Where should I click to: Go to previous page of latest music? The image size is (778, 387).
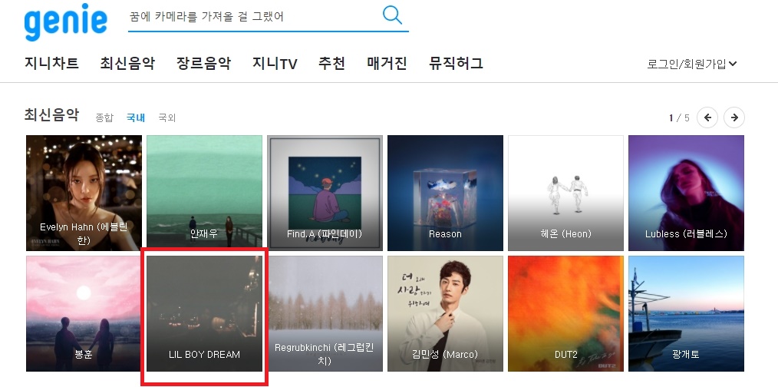pyautogui.click(x=707, y=117)
